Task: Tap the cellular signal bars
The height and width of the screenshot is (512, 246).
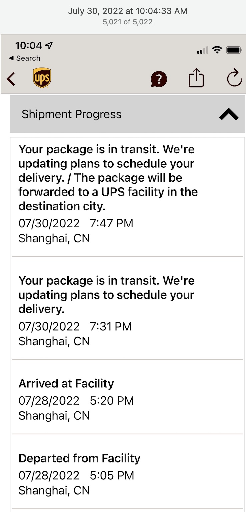Action: [x=202, y=50]
